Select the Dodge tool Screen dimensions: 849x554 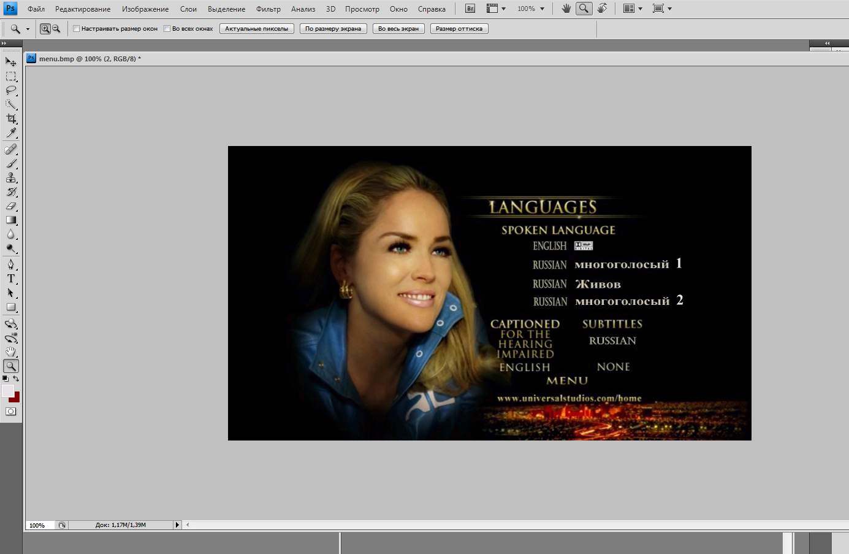point(11,248)
